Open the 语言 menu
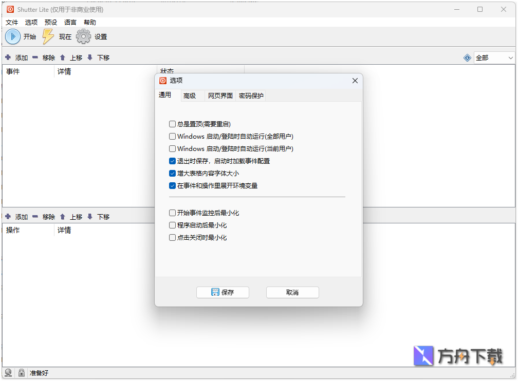 (x=70, y=22)
